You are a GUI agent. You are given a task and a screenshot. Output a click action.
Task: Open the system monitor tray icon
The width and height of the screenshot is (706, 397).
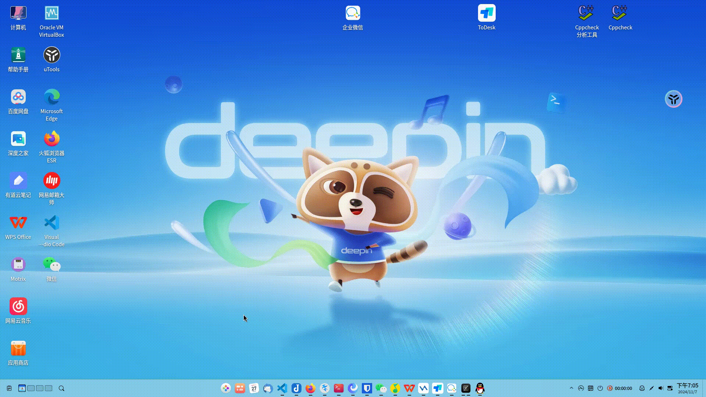coord(581,388)
